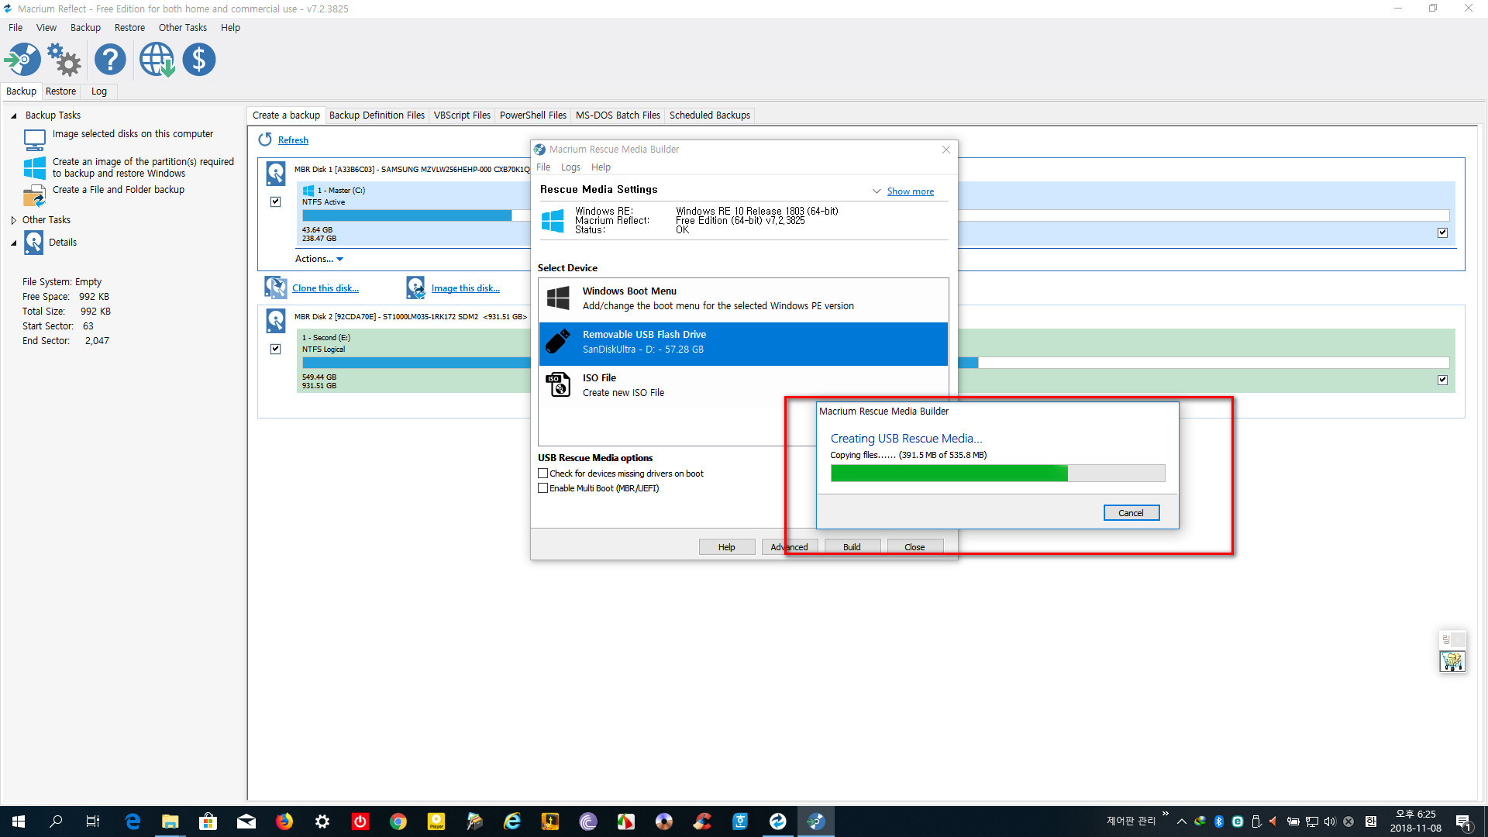
Task: Click the Windows logo icon in Backup Tasks
Action: (35, 167)
